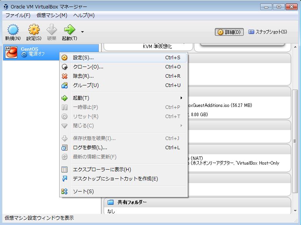Click the details pane vertical scrollbar thumb
Viewport: 301px width, 225px height.
coord(295,141)
